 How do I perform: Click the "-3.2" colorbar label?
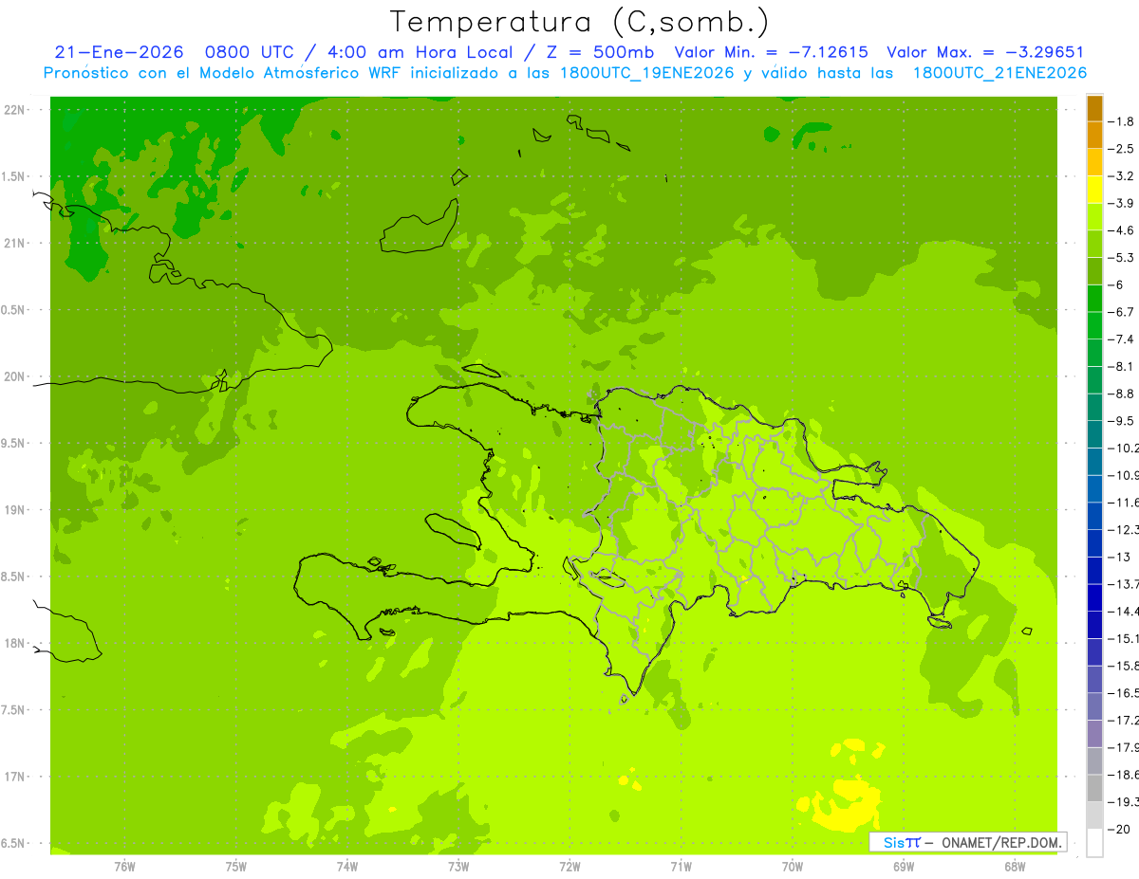pyautogui.click(x=1122, y=176)
